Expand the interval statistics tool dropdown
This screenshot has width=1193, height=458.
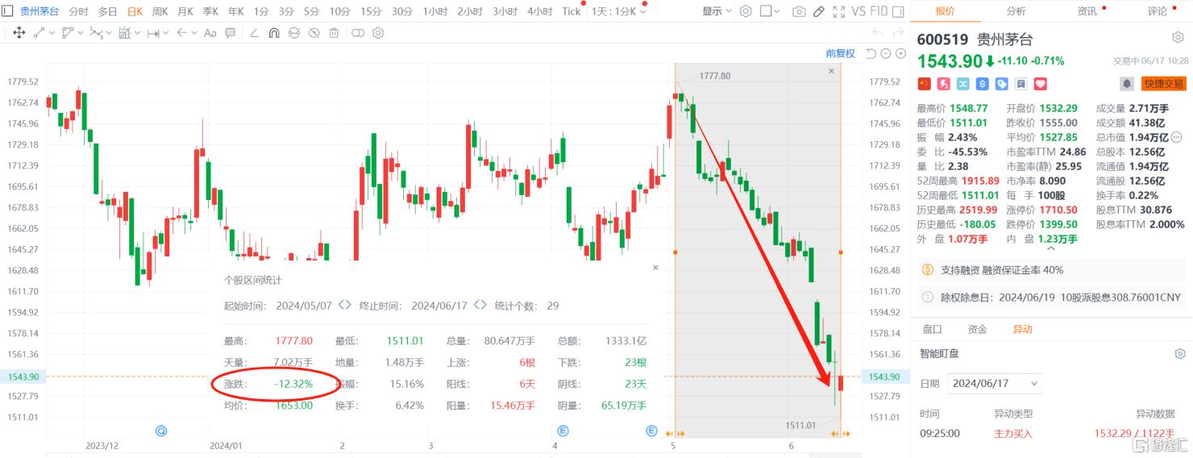coord(137,33)
